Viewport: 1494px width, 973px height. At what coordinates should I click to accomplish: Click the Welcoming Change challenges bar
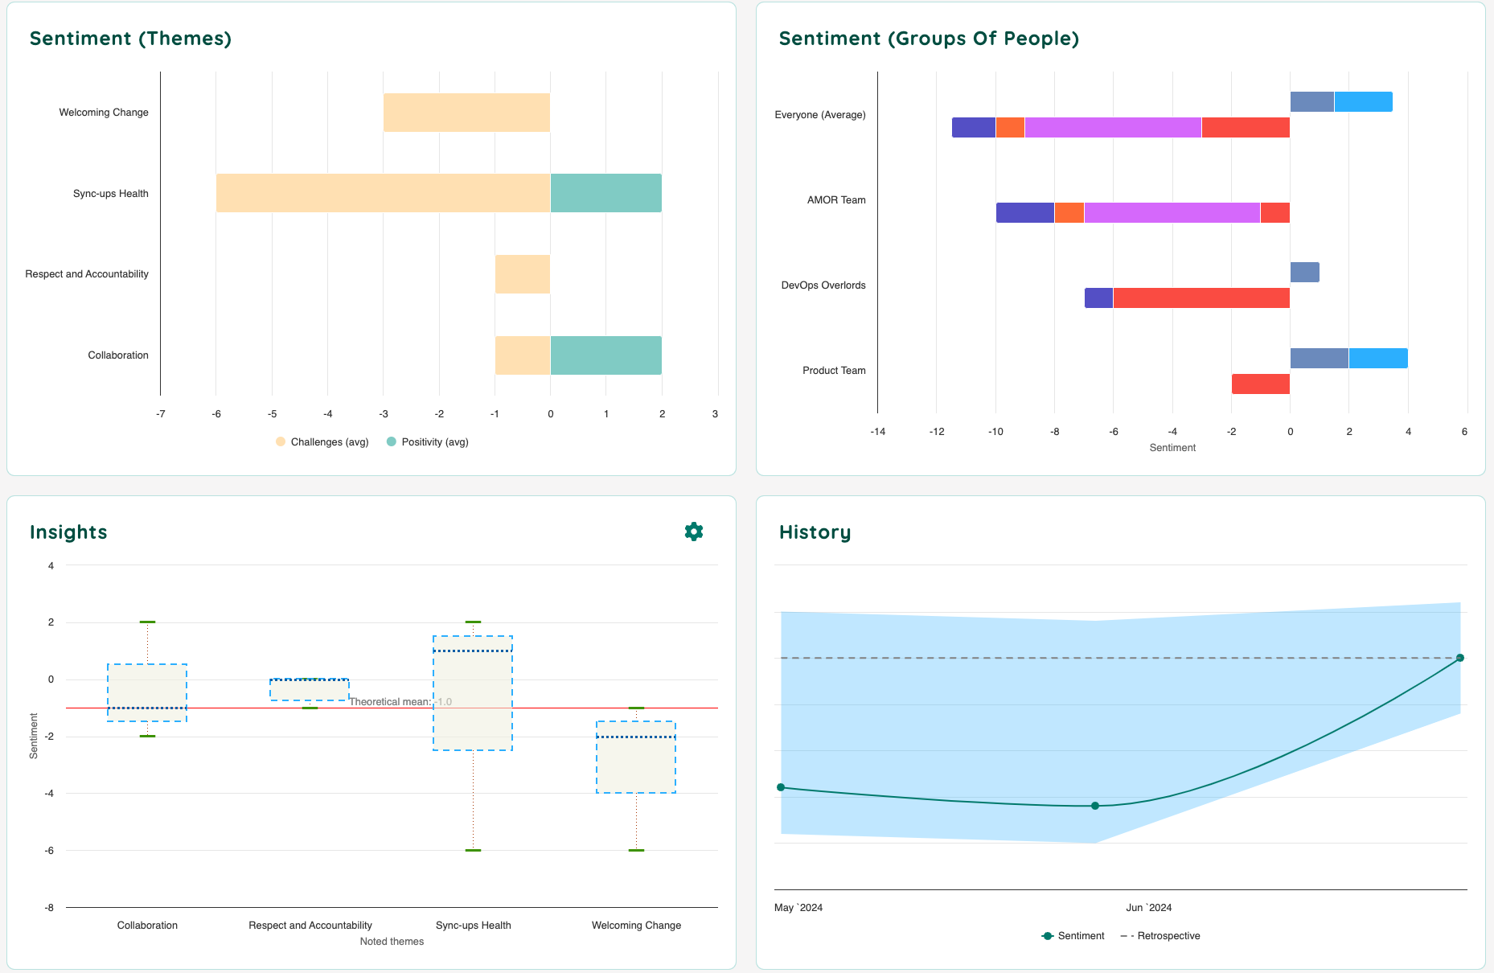coord(466,113)
